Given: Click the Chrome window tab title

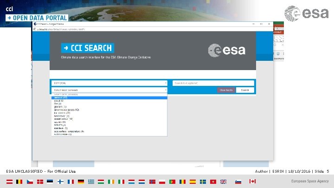Looking at the screenshot, I should pos(51,24).
